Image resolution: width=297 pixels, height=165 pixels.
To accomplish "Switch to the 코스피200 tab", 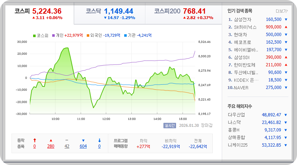I will pos(183,14).
